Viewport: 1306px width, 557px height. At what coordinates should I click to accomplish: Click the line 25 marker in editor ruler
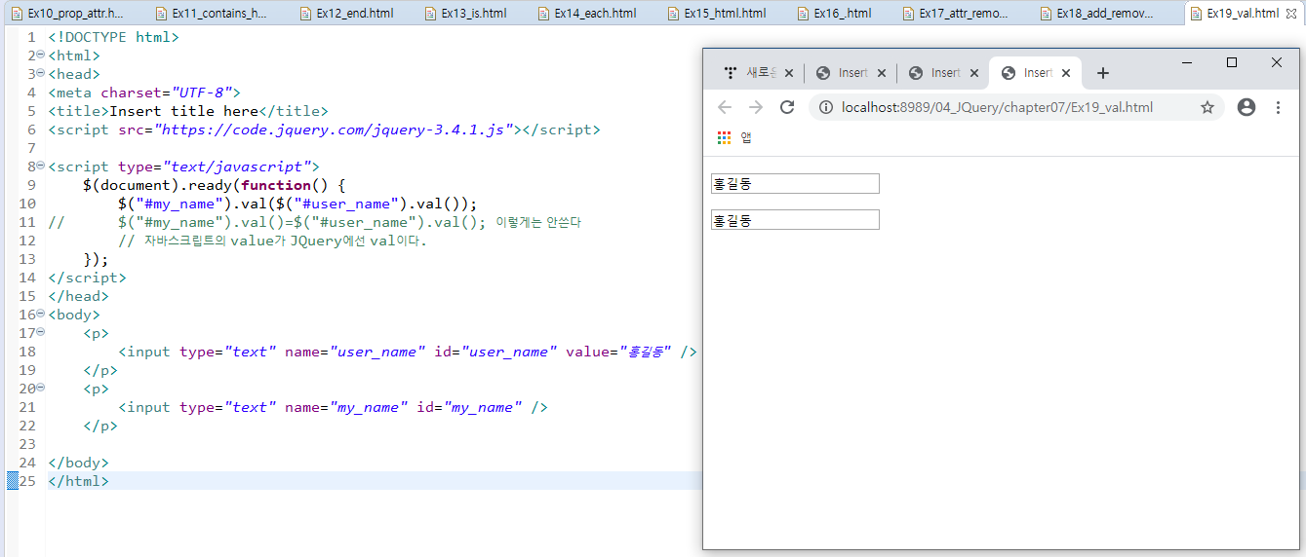(x=12, y=481)
